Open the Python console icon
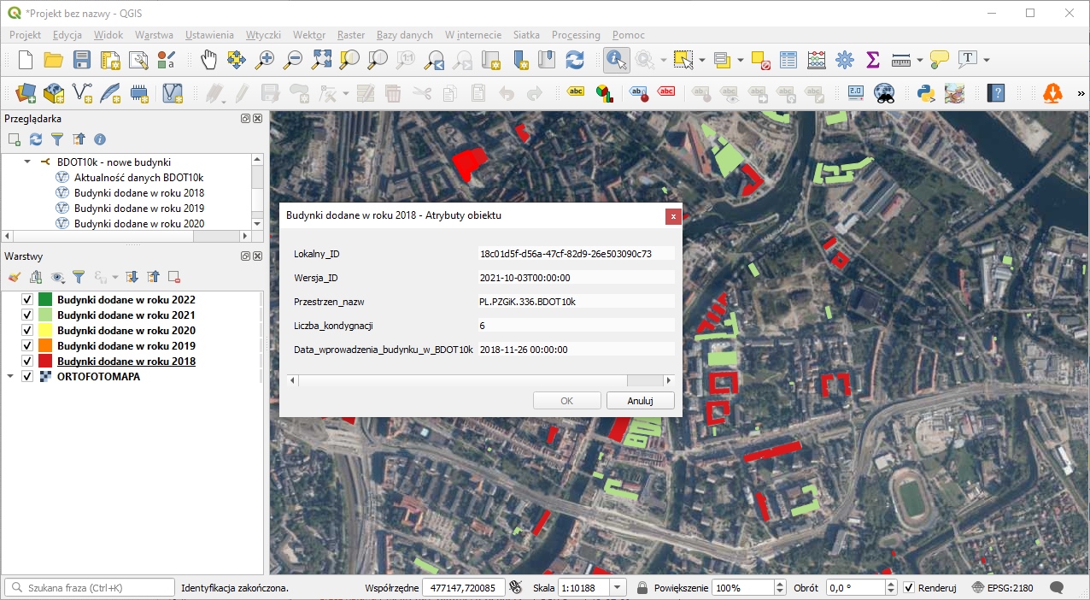The image size is (1090, 600). click(925, 93)
